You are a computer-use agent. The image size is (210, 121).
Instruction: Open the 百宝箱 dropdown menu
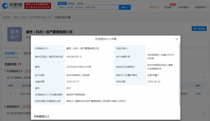[x=169, y=7]
